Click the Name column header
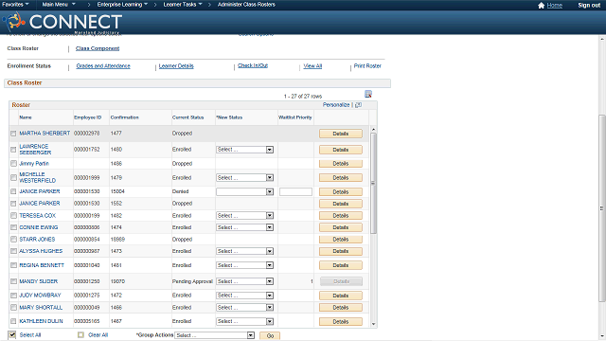 pos(26,117)
